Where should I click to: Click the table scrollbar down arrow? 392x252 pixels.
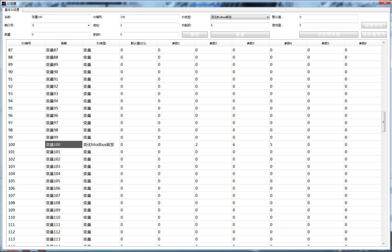click(383, 244)
